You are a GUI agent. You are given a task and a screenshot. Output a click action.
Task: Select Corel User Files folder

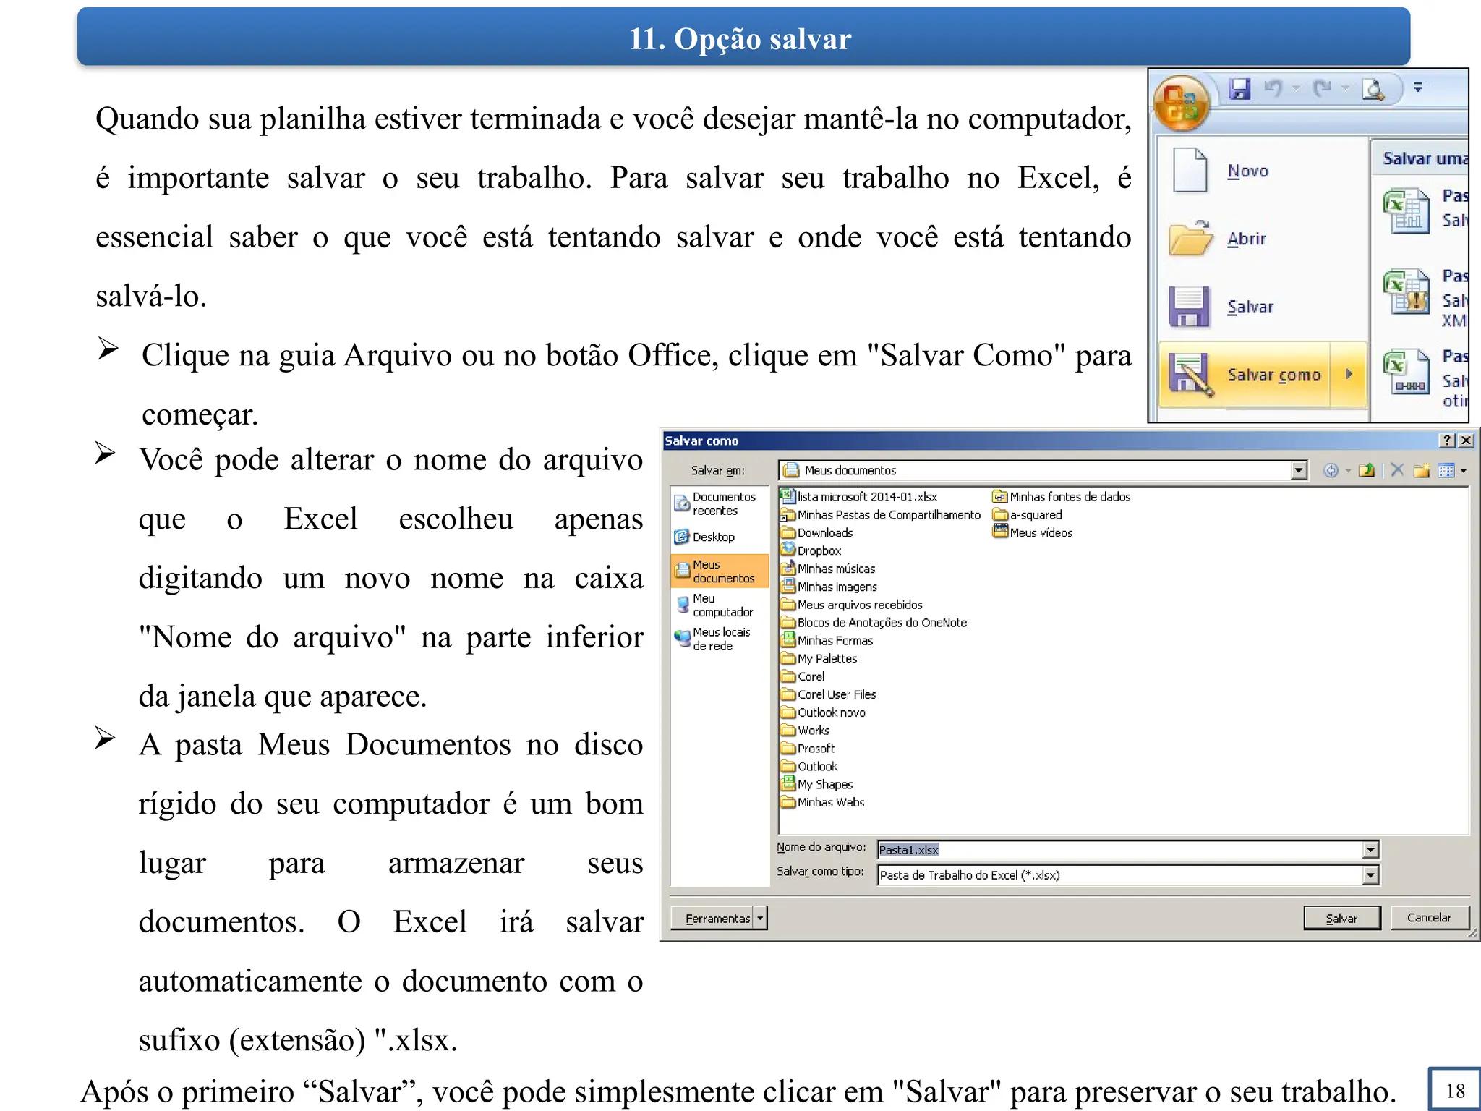click(x=829, y=694)
